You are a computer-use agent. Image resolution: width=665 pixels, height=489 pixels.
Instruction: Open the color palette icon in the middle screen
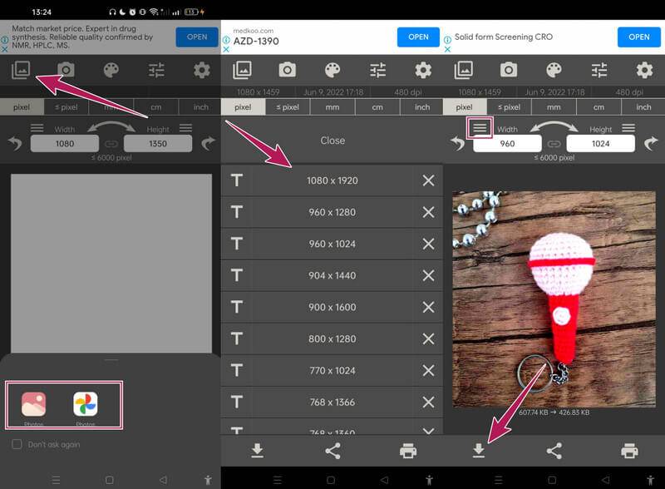[x=332, y=70]
